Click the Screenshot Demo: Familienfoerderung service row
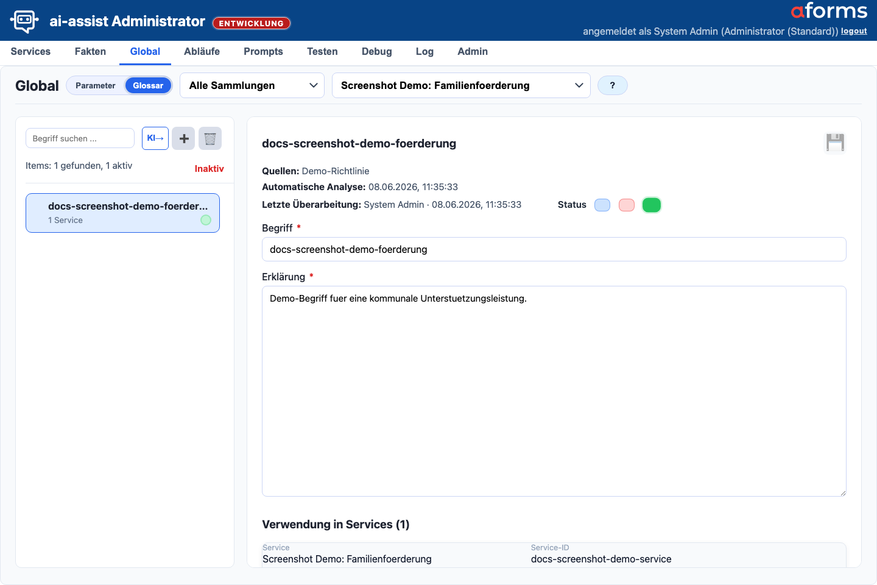The height and width of the screenshot is (585, 877). coord(554,555)
